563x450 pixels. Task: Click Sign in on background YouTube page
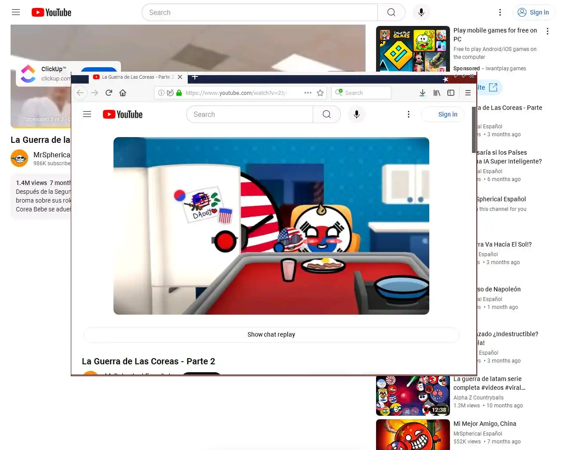tap(534, 12)
